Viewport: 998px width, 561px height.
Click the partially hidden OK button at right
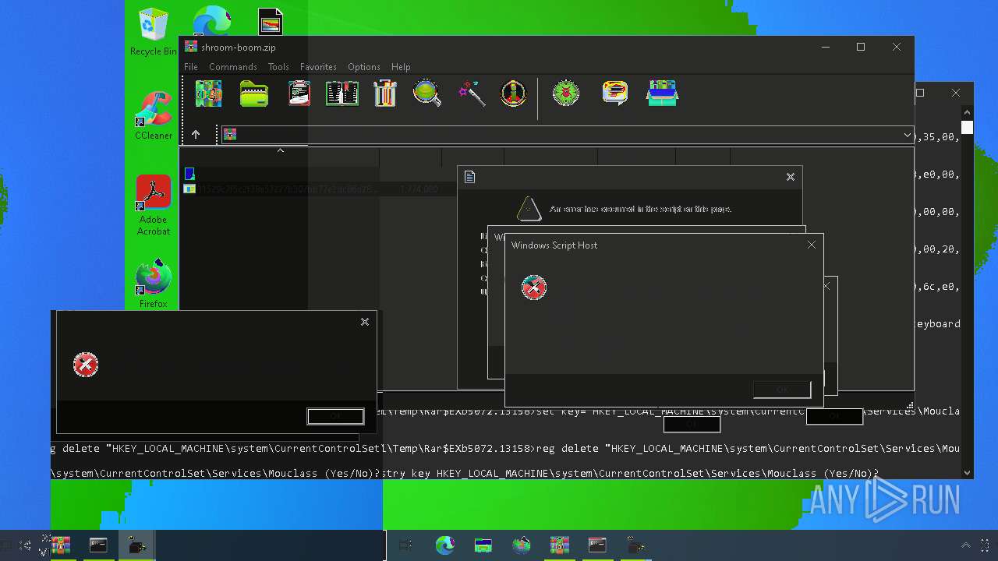(834, 417)
